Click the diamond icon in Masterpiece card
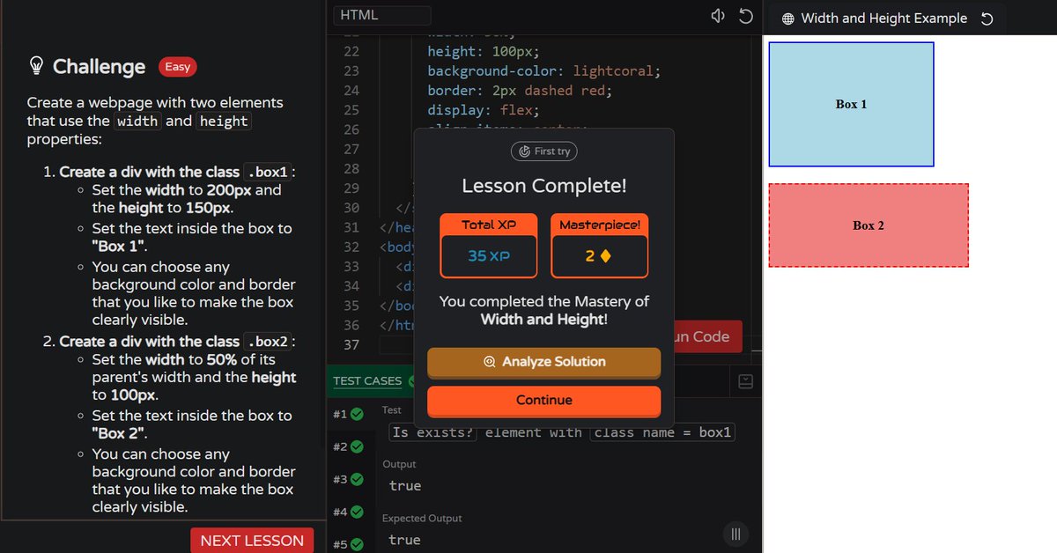This screenshot has height=553, width=1057. tap(605, 256)
